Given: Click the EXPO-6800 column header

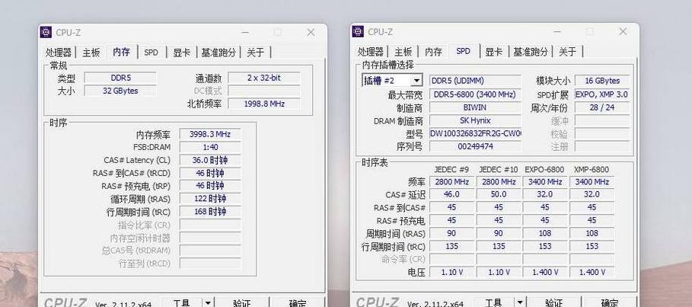Looking at the screenshot, I should (544, 170).
